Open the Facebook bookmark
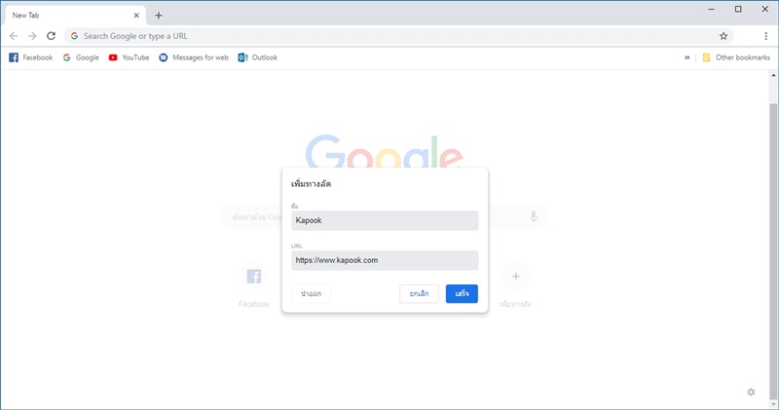Screen dimensions: 779x410 point(31,57)
